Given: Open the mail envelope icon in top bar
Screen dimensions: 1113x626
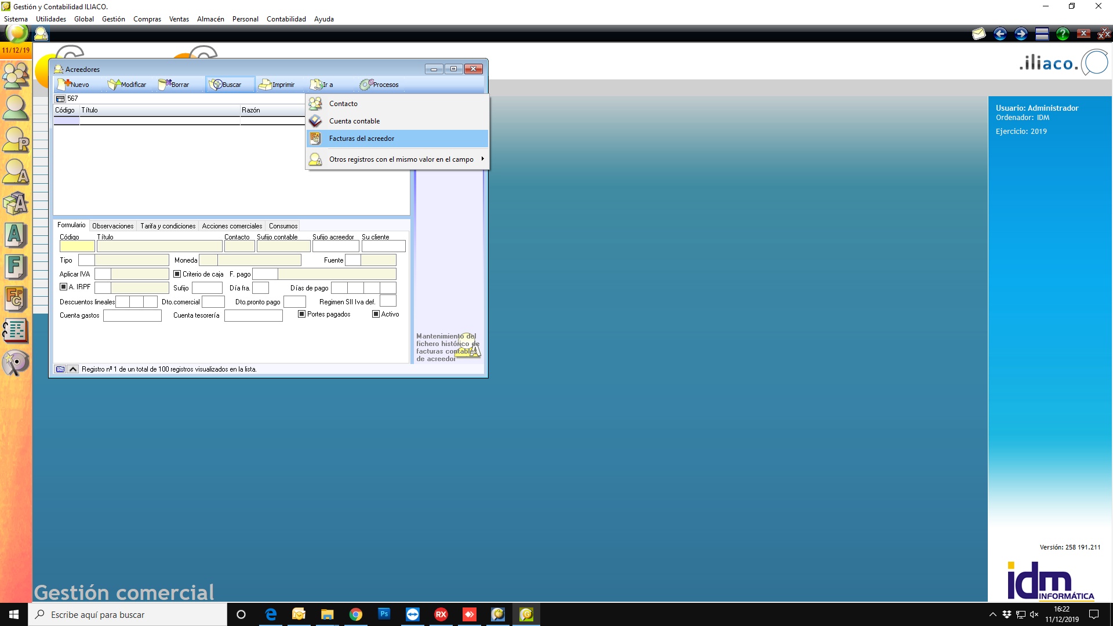Looking at the screenshot, I should click(979, 34).
